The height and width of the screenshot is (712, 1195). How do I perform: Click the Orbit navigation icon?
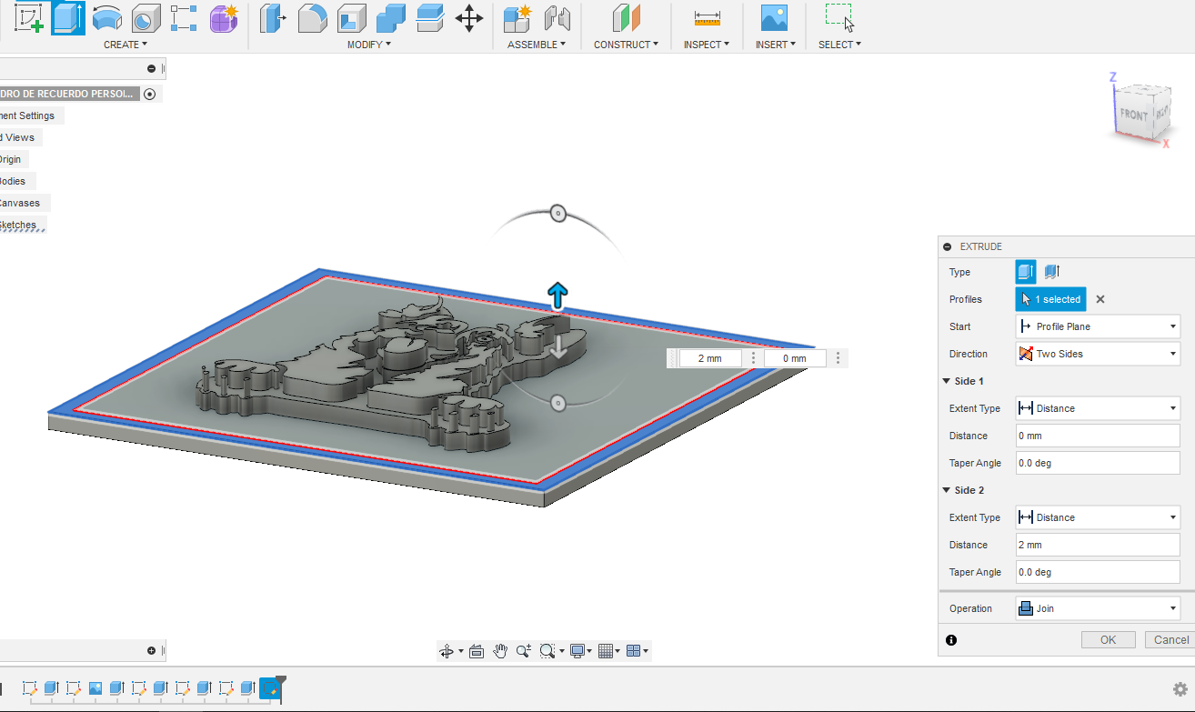click(447, 651)
